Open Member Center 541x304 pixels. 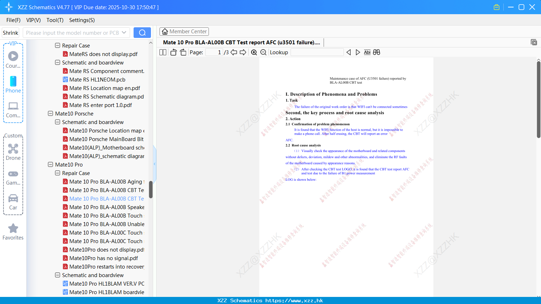pyautogui.click(x=184, y=32)
